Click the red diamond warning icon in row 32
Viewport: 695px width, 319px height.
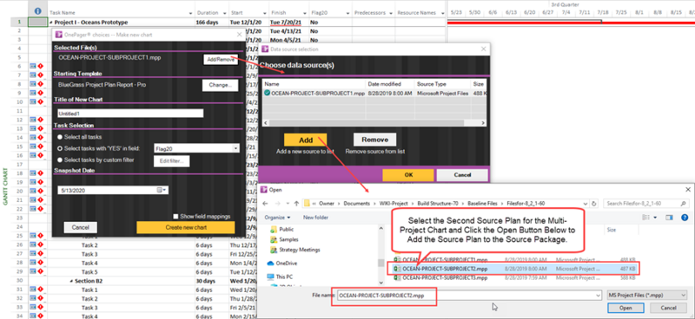[x=39, y=298]
